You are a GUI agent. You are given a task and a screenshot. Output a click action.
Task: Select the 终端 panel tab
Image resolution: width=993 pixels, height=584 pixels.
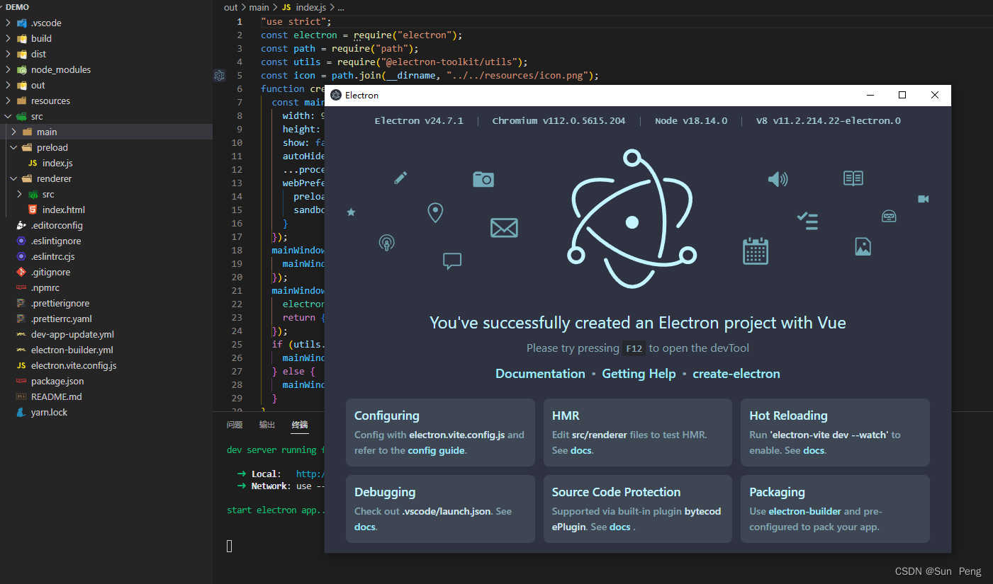[x=300, y=425]
